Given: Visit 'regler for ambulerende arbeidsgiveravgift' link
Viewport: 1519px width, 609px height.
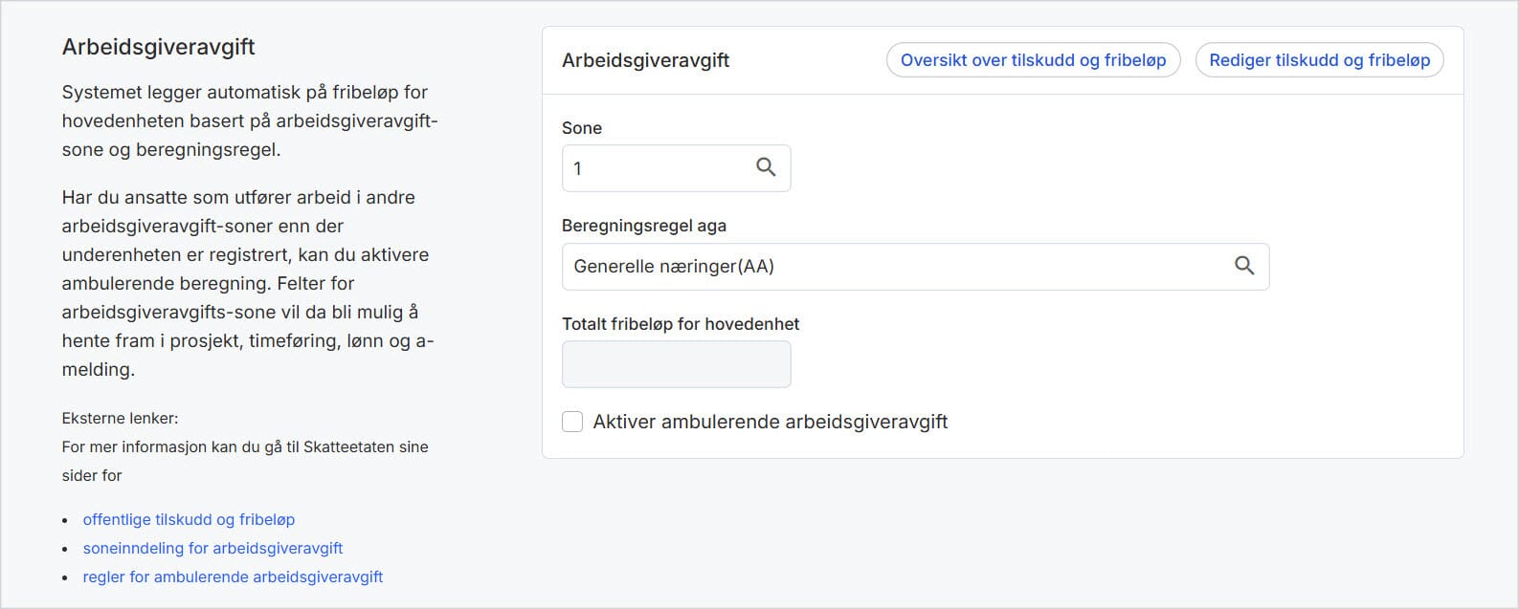Looking at the screenshot, I should click(x=233, y=576).
